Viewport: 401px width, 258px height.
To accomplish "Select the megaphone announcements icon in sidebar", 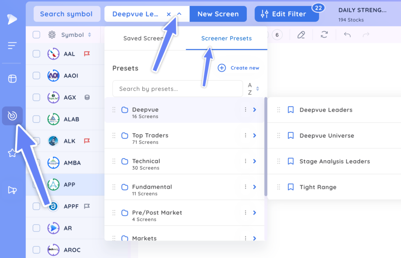I will [12, 189].
